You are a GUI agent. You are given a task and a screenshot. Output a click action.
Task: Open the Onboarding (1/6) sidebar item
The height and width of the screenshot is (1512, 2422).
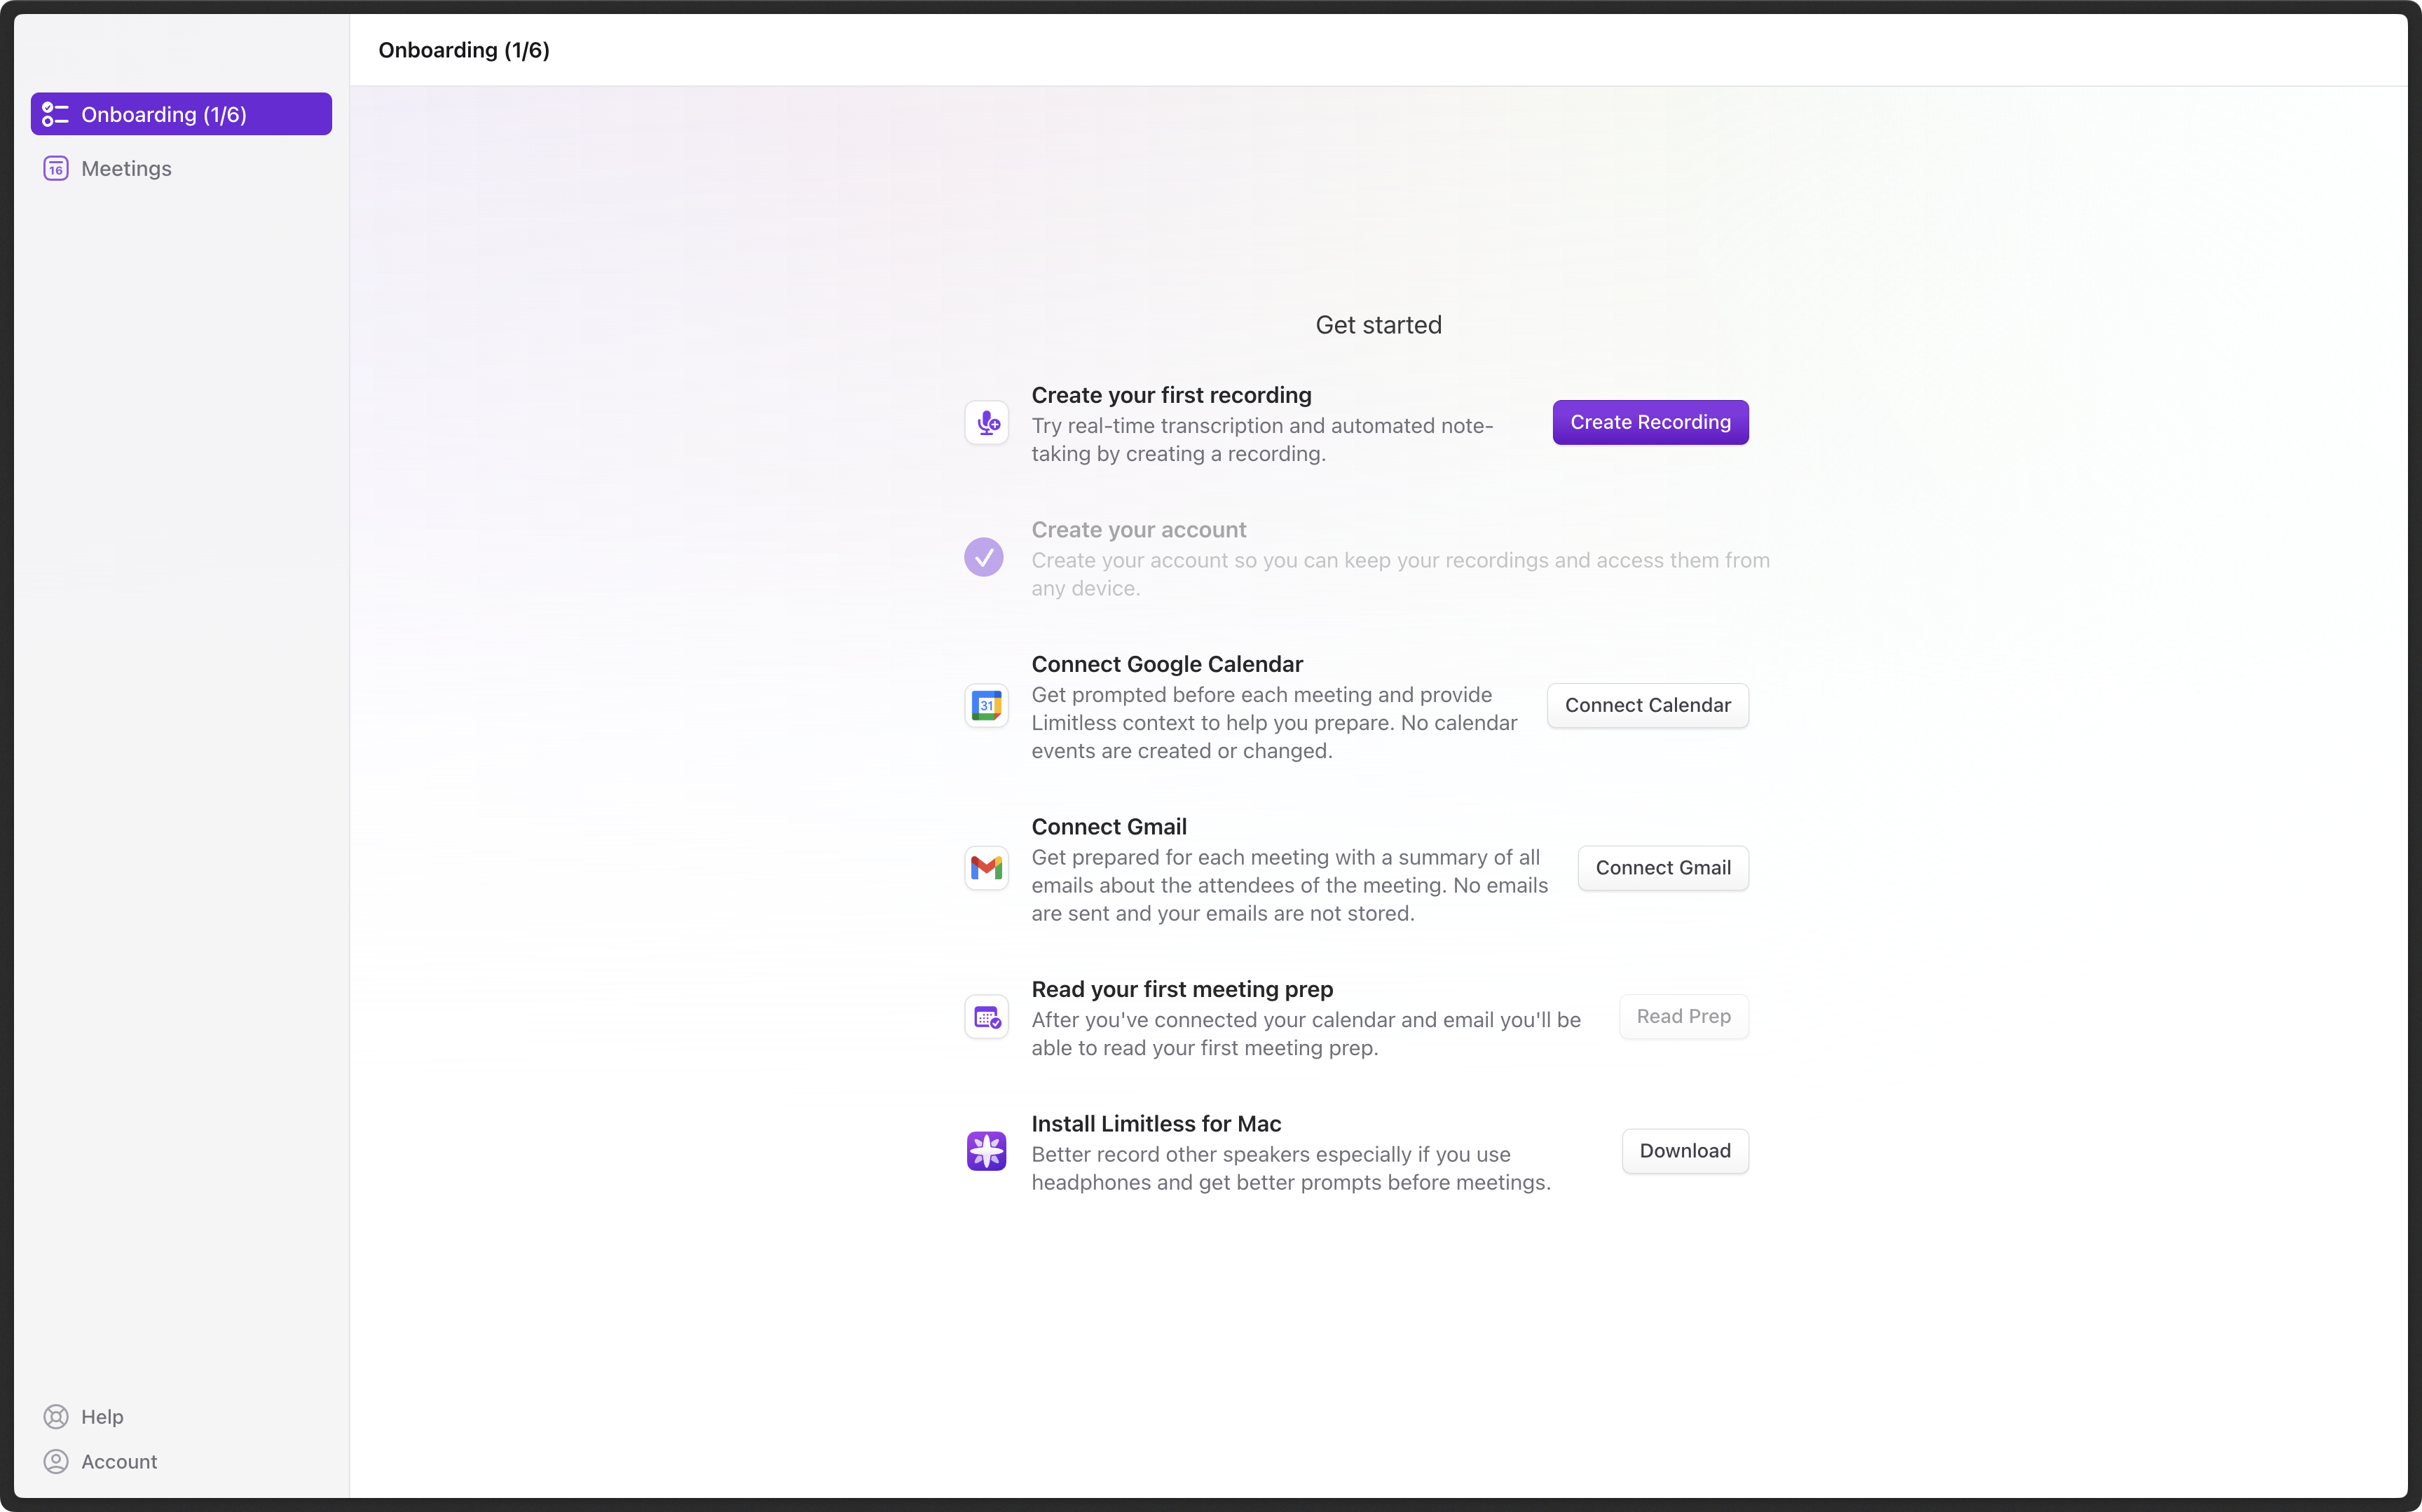181,115
